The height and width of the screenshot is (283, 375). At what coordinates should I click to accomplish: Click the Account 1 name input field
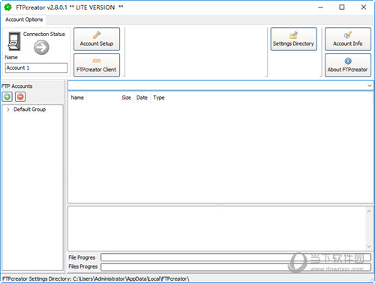click(x=36, y=68)
